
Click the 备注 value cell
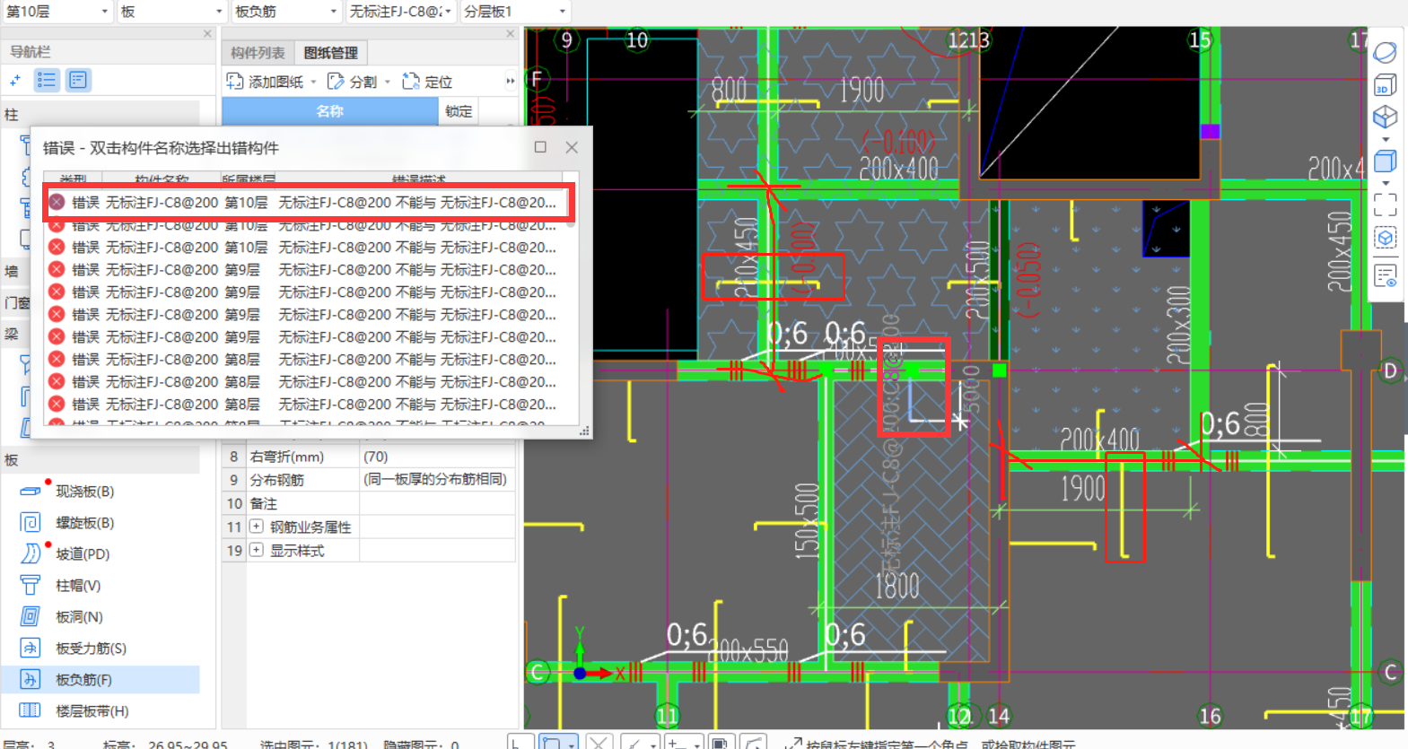(x=437, y=503)
